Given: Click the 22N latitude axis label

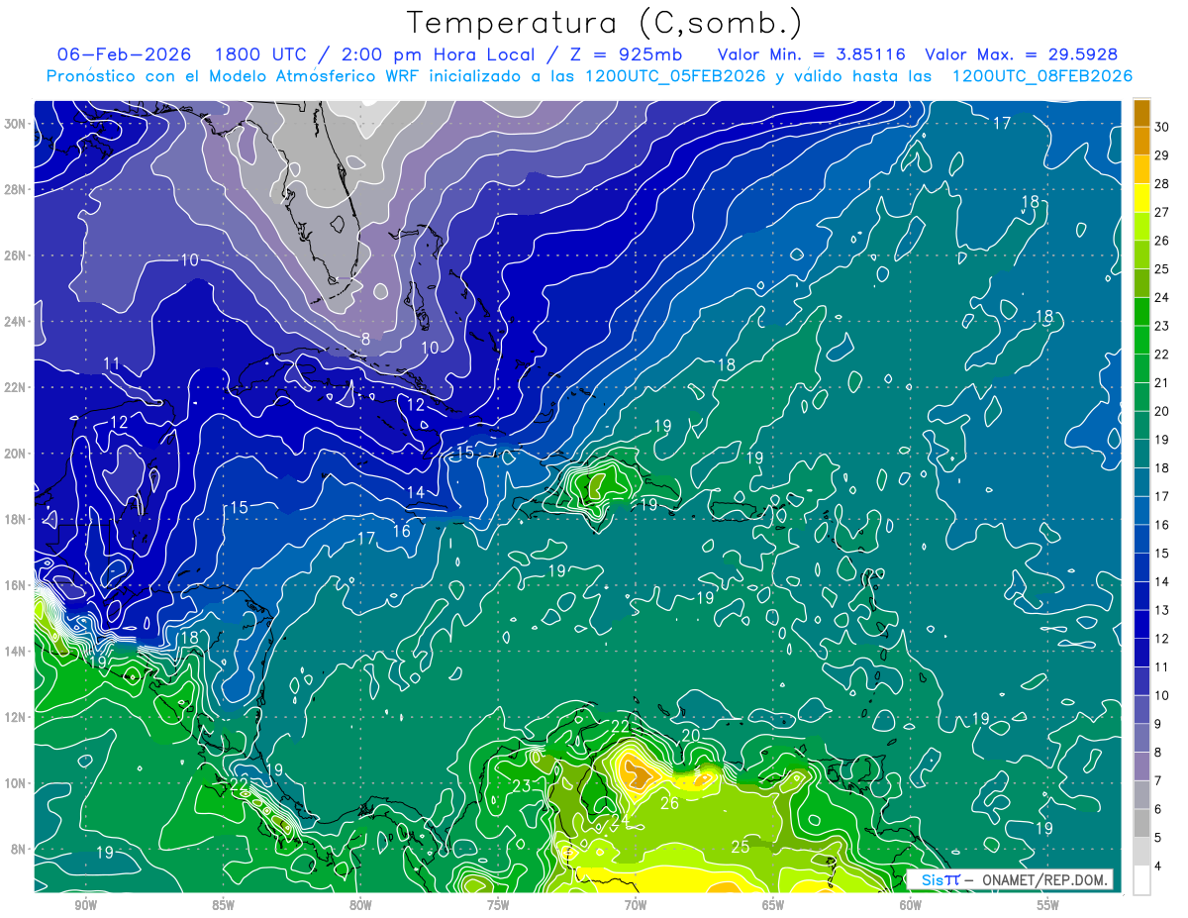Looking at the screenshot, I should point(15,387).
